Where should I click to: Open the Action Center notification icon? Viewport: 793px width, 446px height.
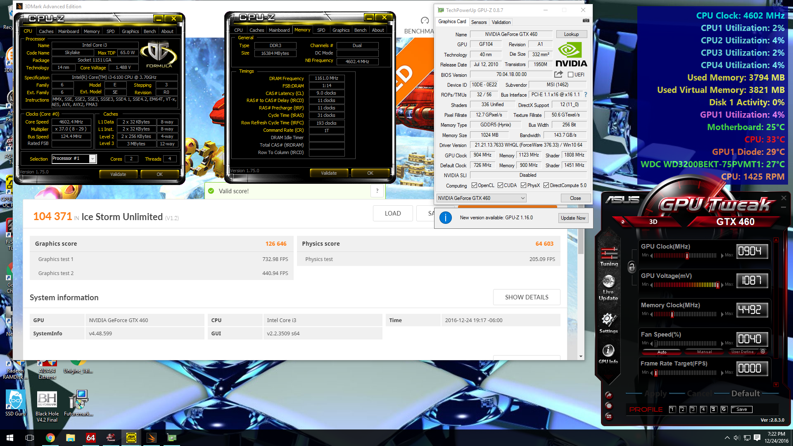(x=757, y=438)
